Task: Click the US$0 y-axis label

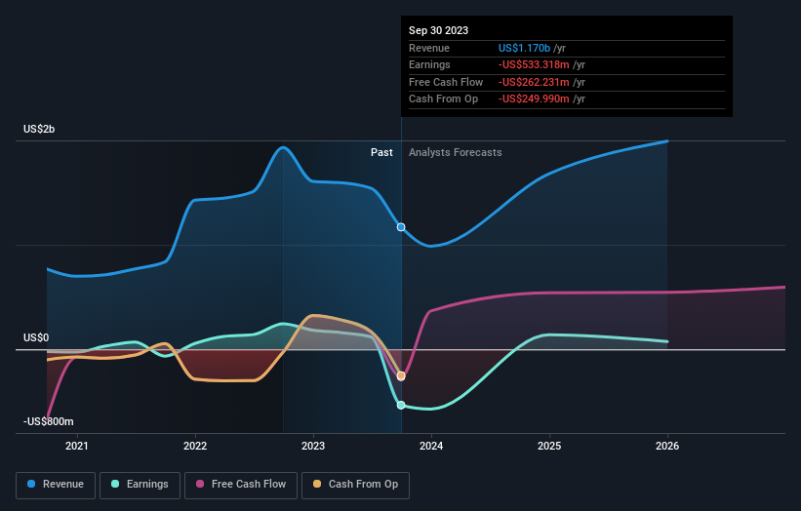Action: [x=36, y=338]
